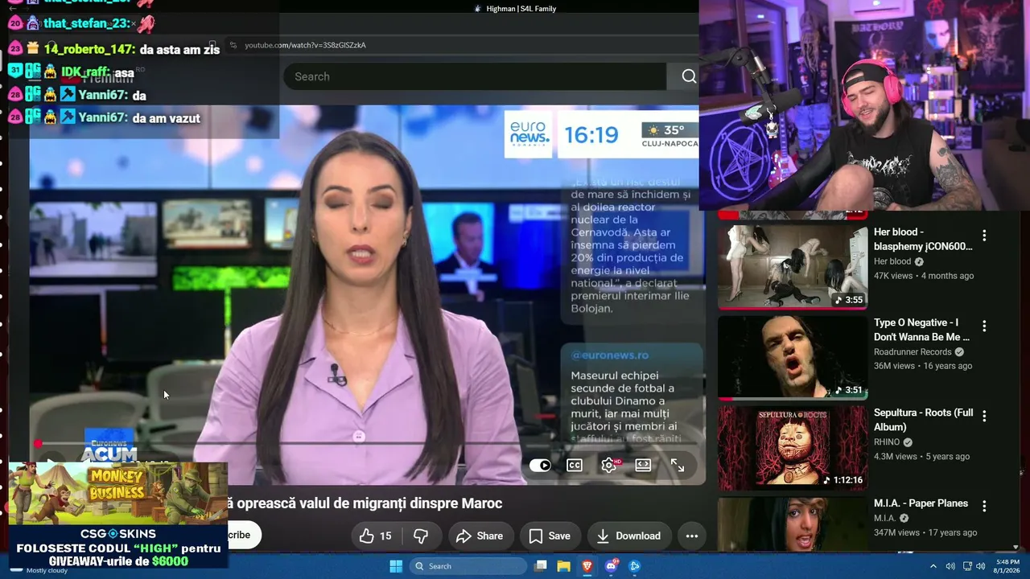
Task: Like the video with thumbs-up button
Action: 375,536
